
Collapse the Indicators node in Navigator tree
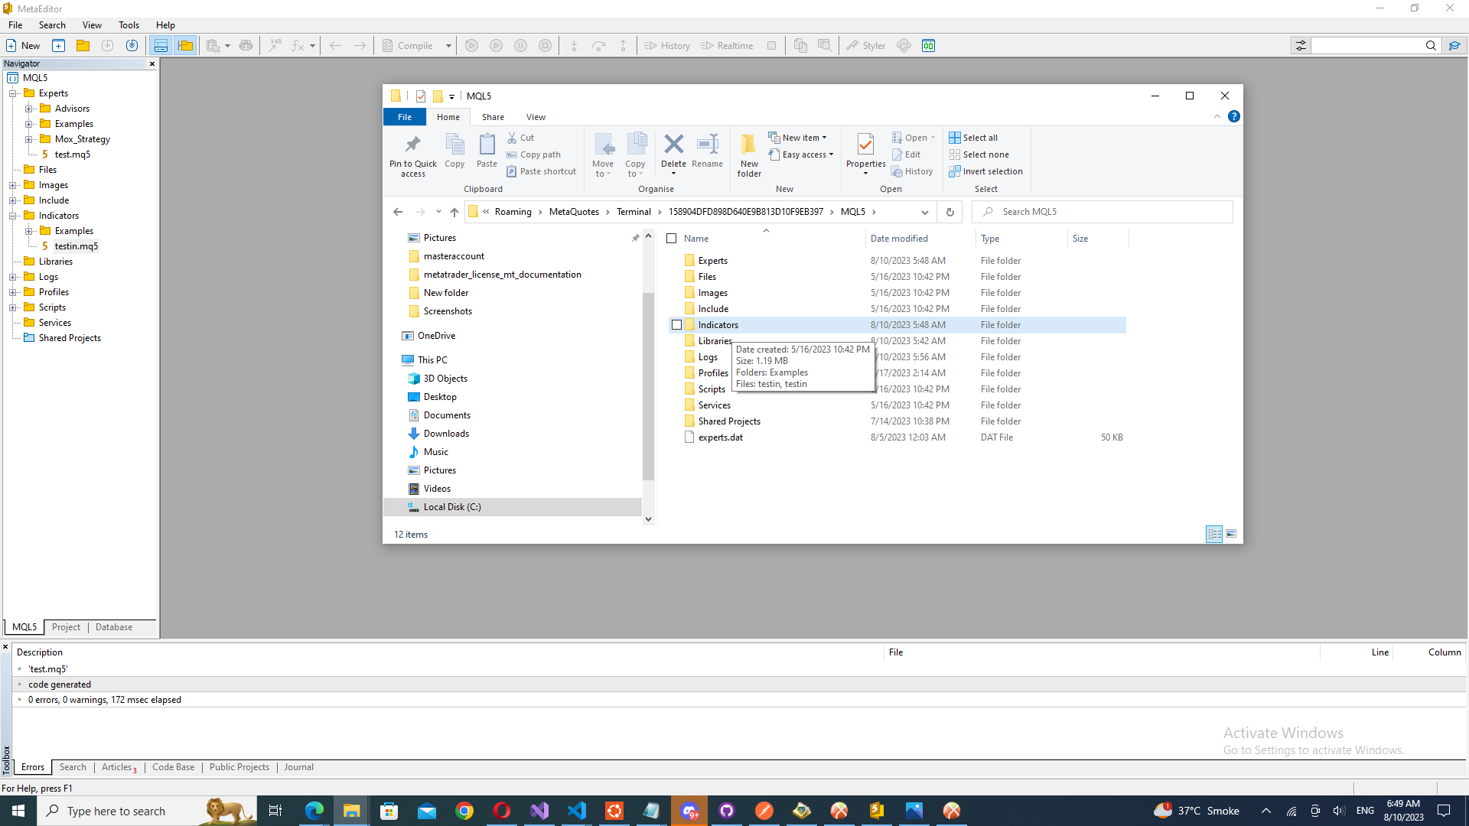pyautogui.click(x=13, y=216)
